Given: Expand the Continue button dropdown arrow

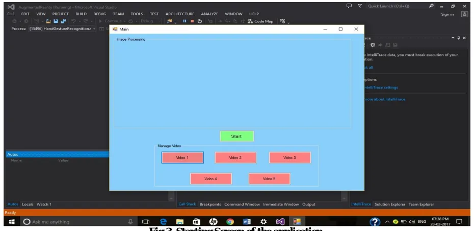Looking at the screenshot, I should (x=124, y=21).
